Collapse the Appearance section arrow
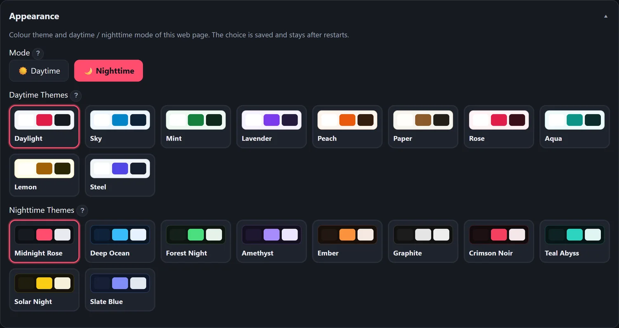The height and width of the screenshot is (328, 619). point(606,17)
